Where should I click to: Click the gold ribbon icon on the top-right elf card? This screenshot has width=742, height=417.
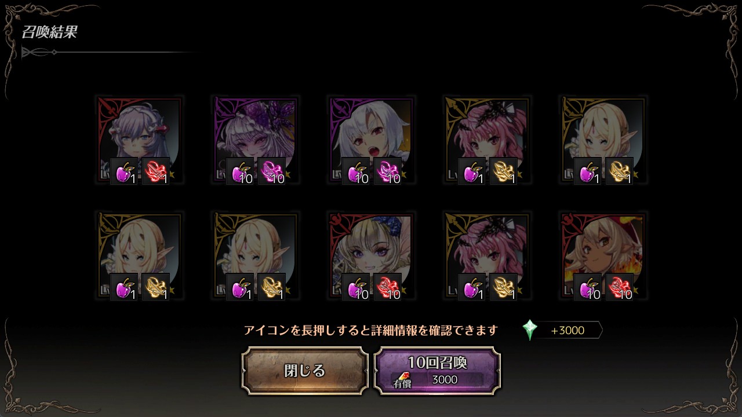[x=620, y=171]
